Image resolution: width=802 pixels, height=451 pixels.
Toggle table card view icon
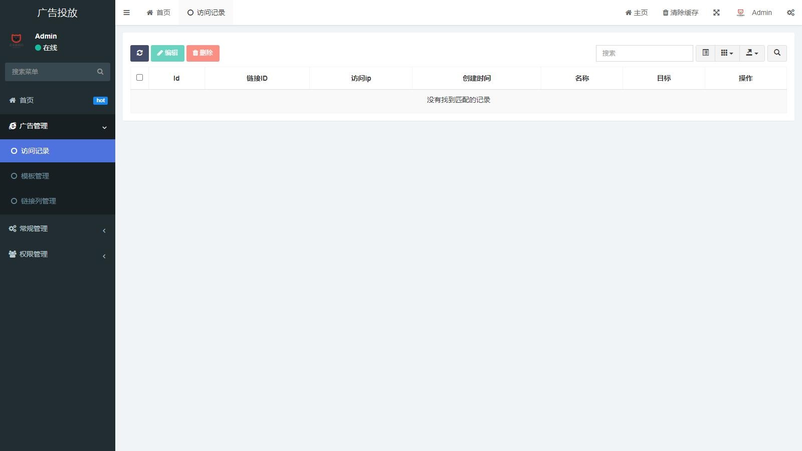point(705,53)
